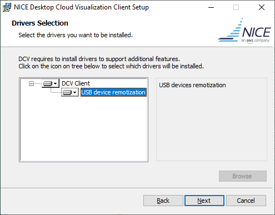Cancel the client setup

[246, 201]
